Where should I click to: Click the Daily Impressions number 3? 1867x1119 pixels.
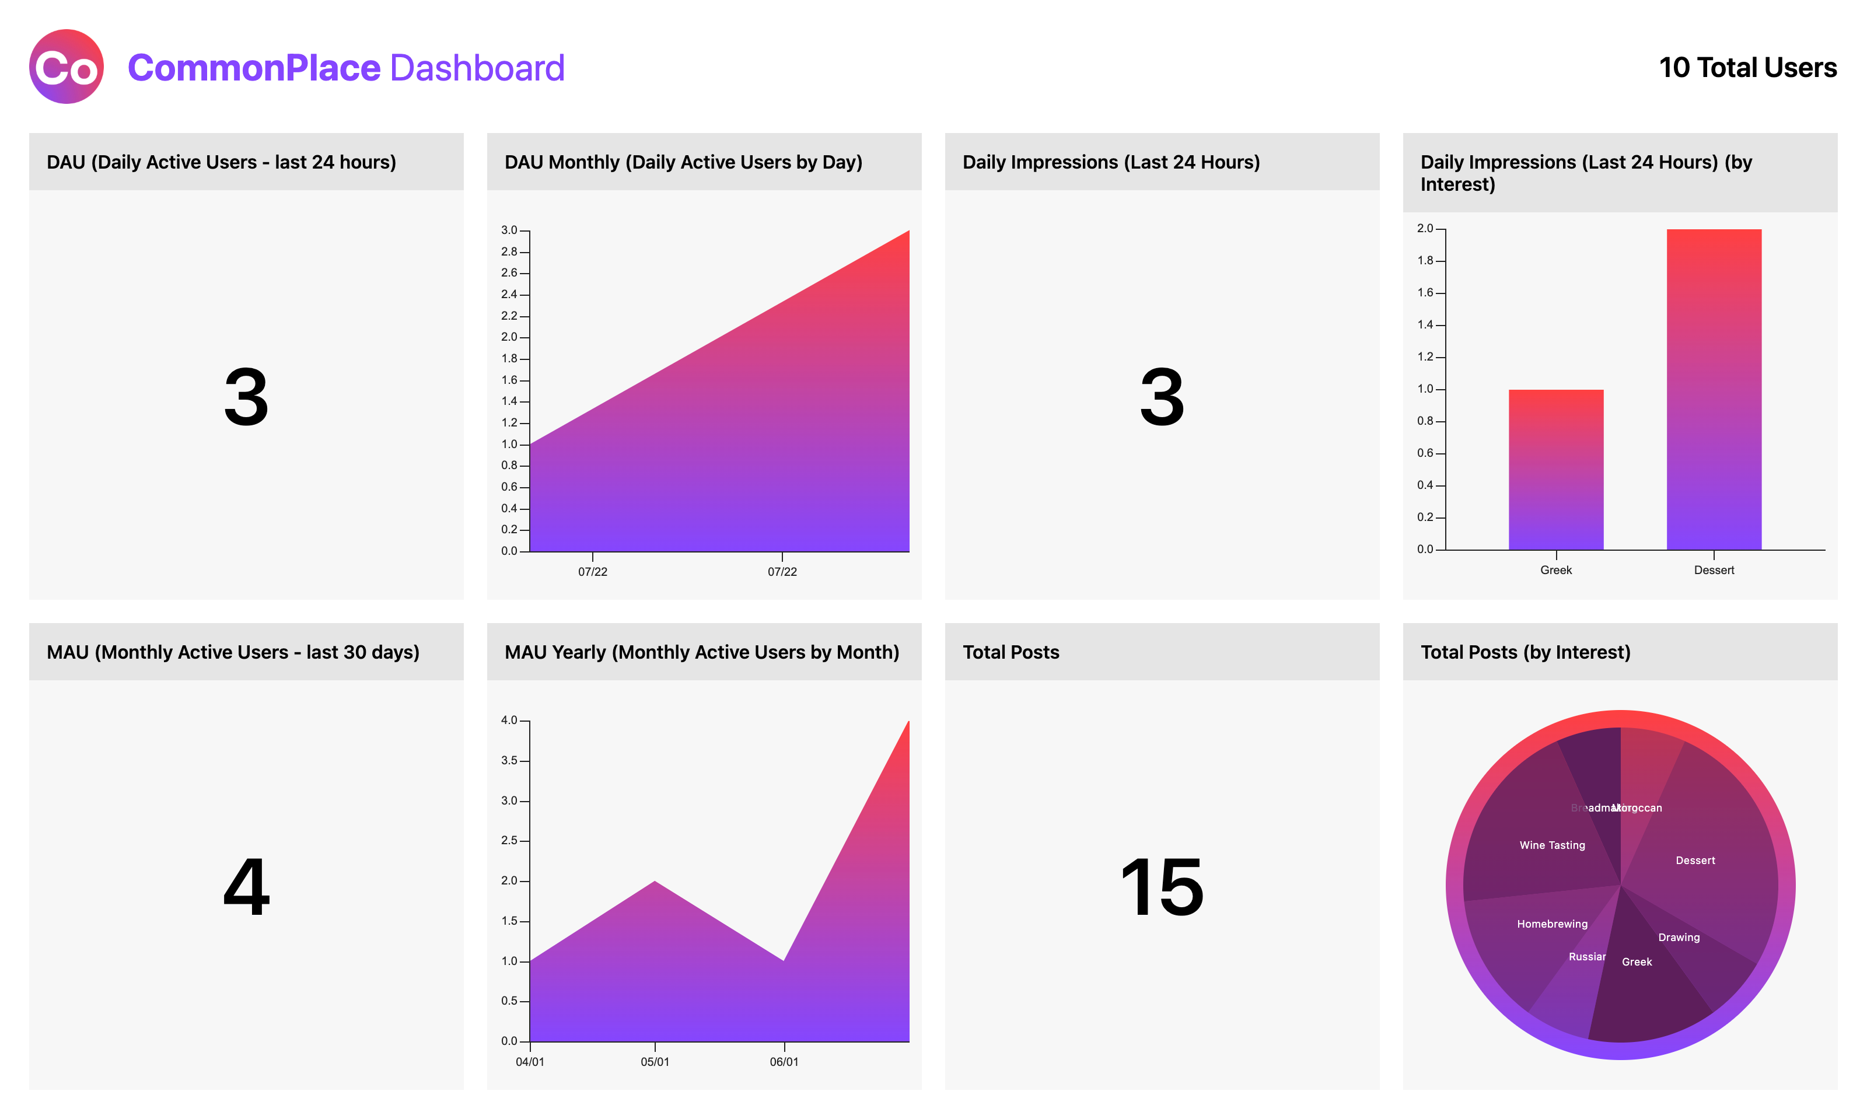[1161, 396]
